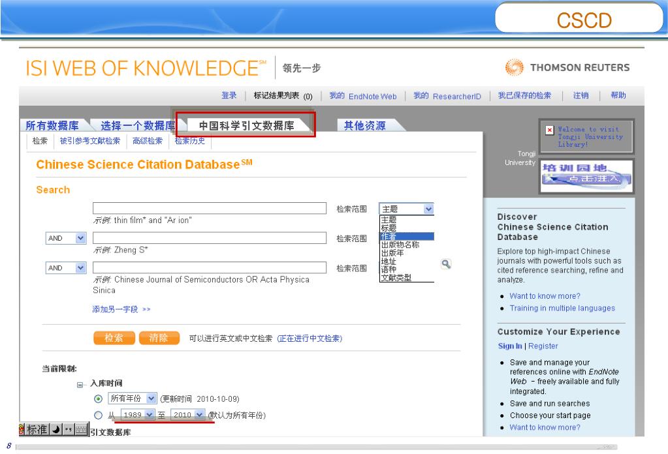
Task: Open the first 检索范围 主题 dropdown
Action: [406, 209]
